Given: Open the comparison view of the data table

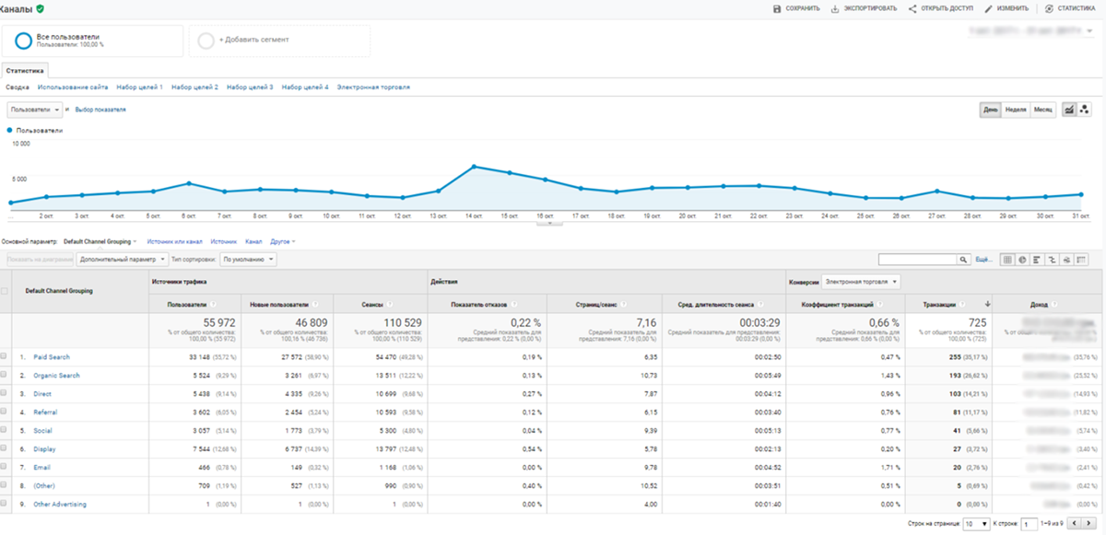Looking at the screenshot, I should 1050,260.
